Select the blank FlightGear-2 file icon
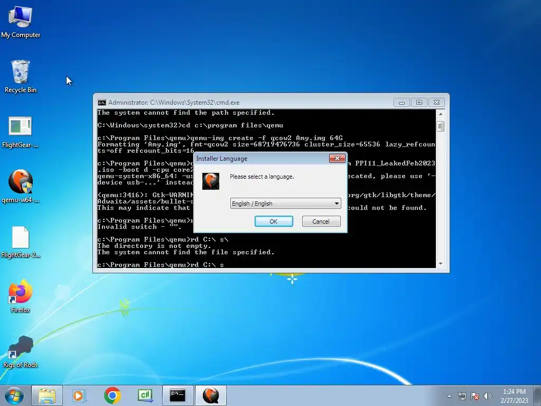541x406 pixels. pos(21,242)
